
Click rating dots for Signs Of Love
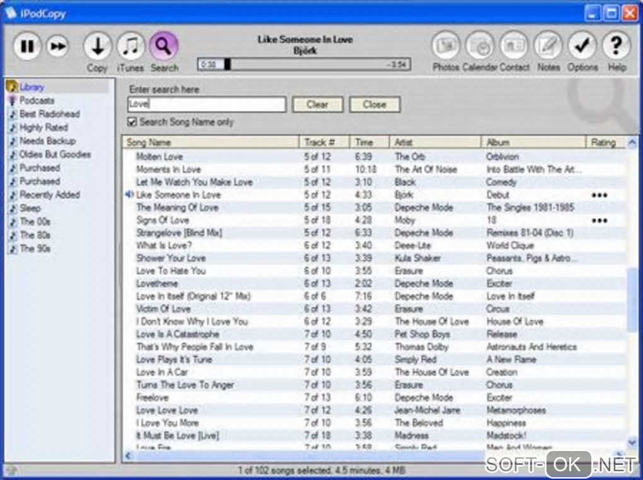[x=600, y=221]
